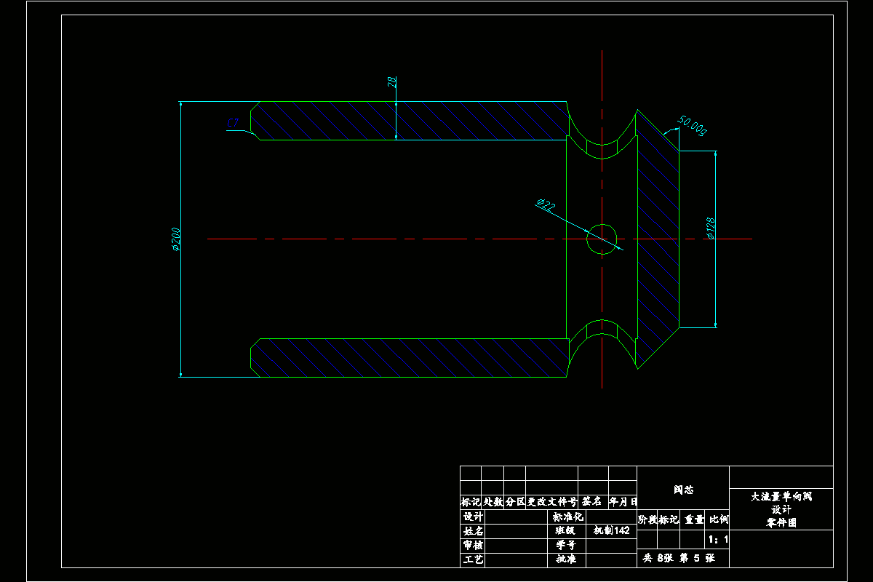Click the ⌀22 circle on the centerline
The image size is (873, 582).
coord(602,239)
